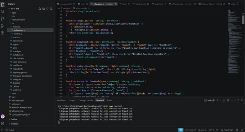This screenshot has height=132, width=245.
Task: Open the Ports panel tab
Action: [x=110, y=101]
